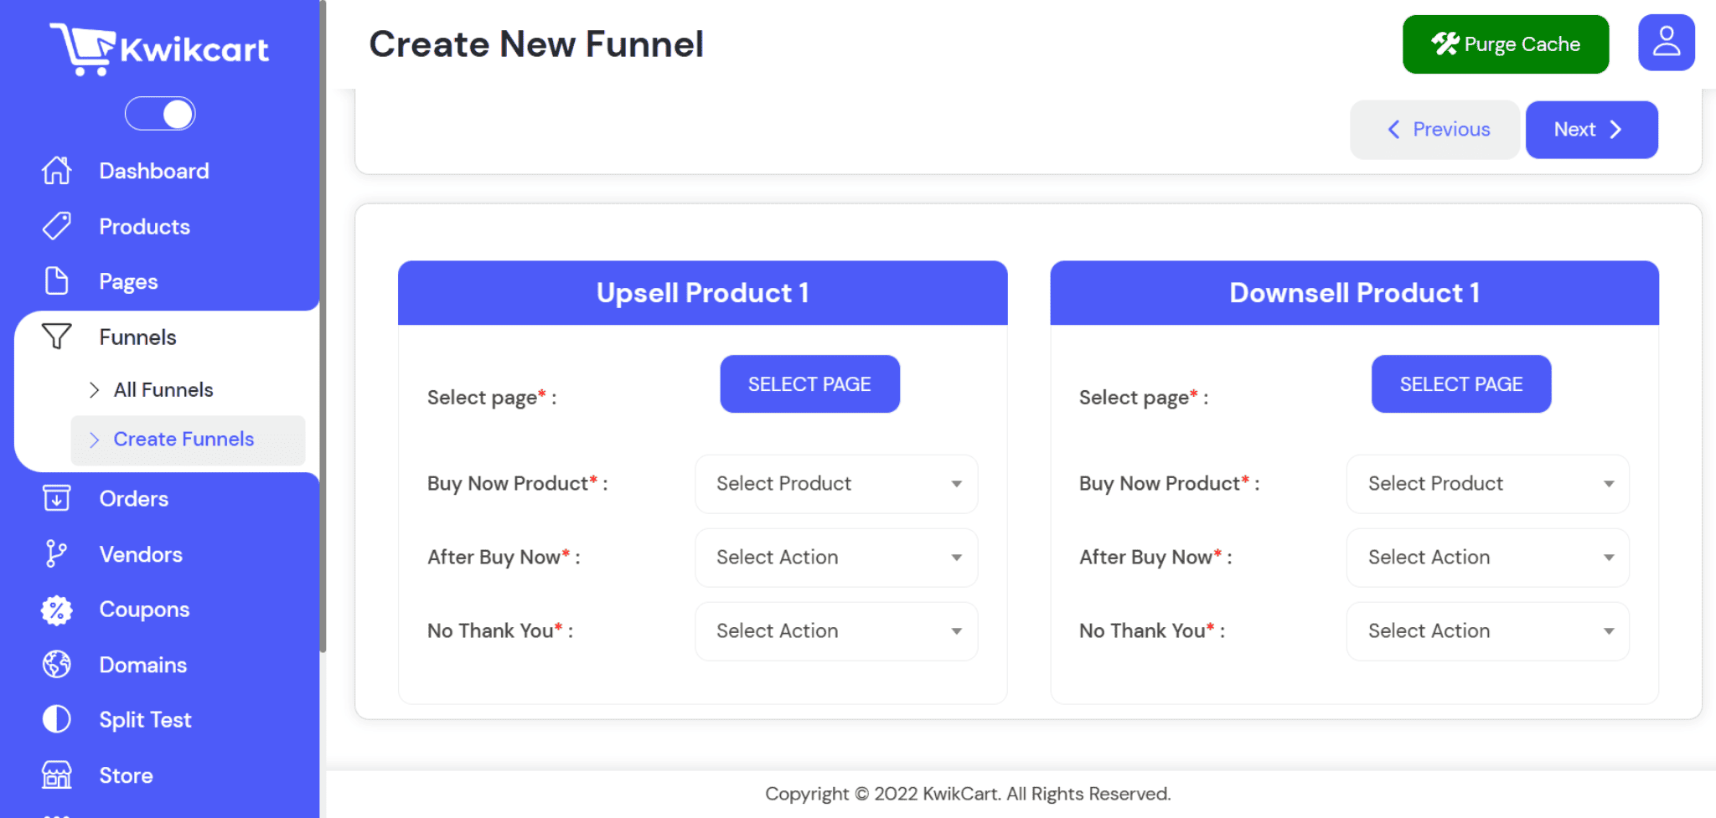Click the sidebar vertical scrollbar
The image size is (1716, 818).
coord(323,327)
